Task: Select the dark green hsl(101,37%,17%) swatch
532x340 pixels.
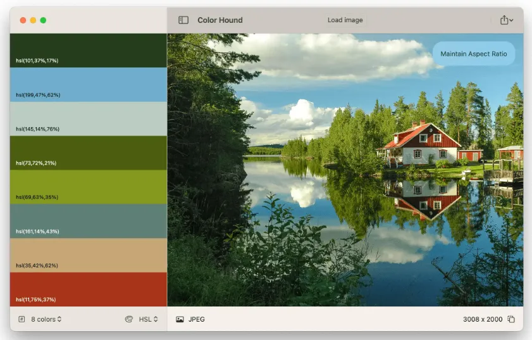Action: coord(88,50)
